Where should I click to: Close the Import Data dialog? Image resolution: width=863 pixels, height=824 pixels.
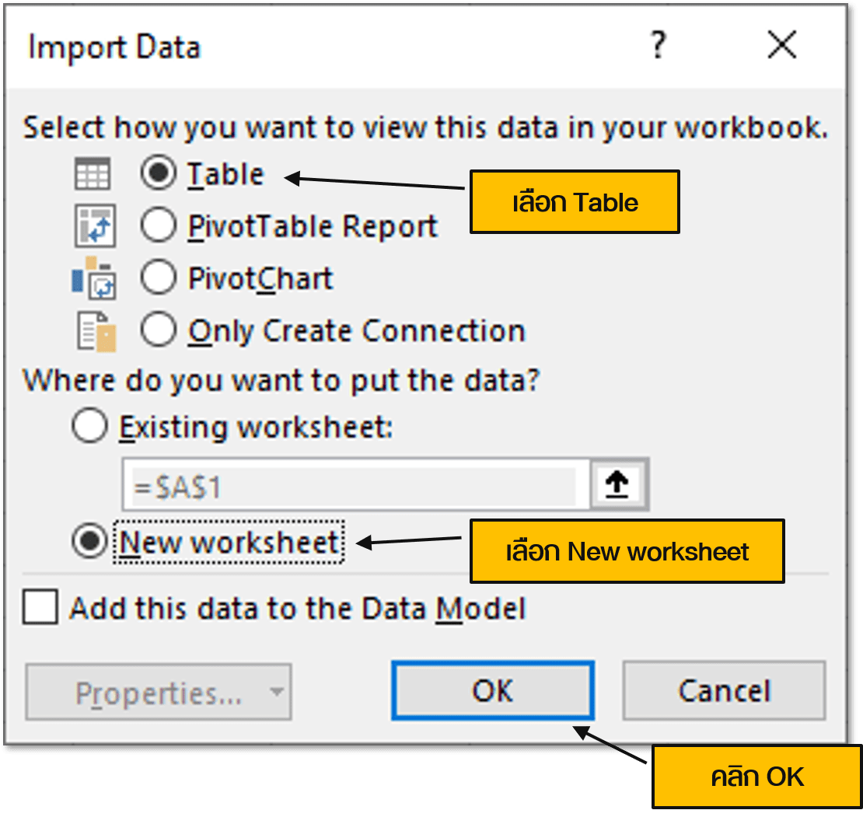click(x=782, y=45)
